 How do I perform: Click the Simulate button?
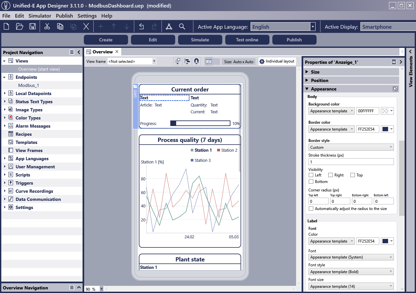click(200, 40)
